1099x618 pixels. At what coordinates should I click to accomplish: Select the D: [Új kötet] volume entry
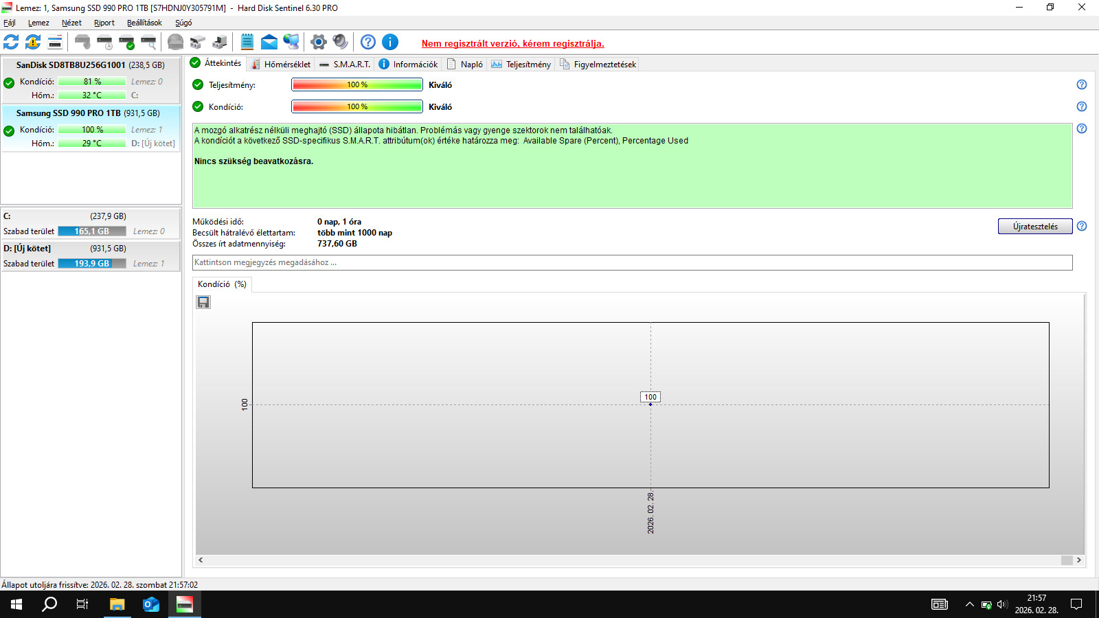(91, 256)
